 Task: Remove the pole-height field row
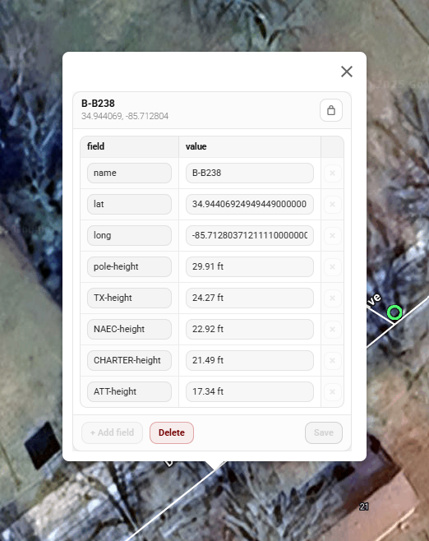(333, 266)
